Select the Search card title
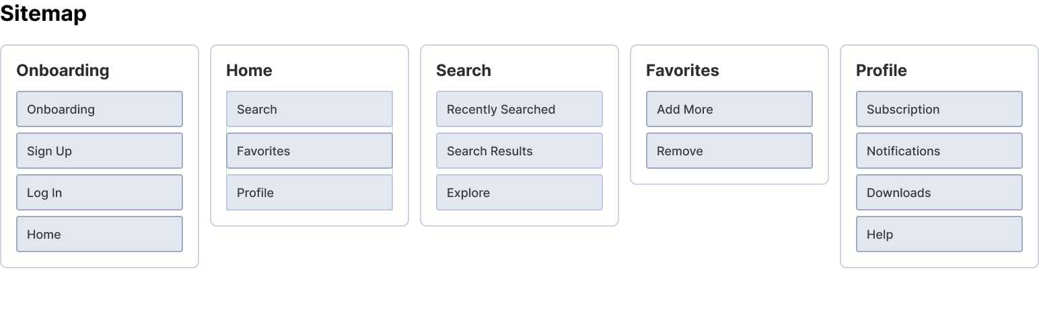1039x310 pixels. tap(464, 71)
